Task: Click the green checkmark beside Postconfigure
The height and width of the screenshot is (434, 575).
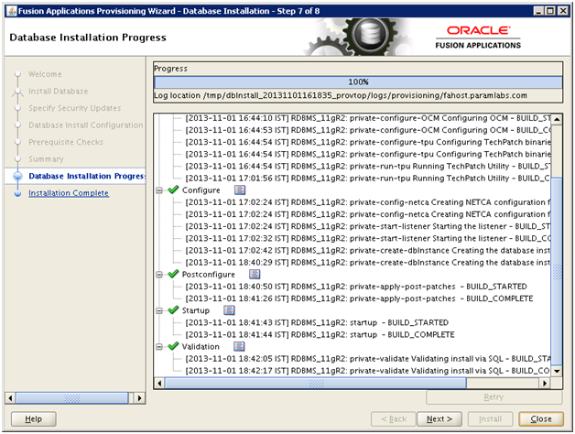Action: click(x=173, y=274)
